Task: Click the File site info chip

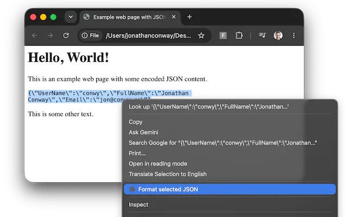Action: [x=90, y=35]
